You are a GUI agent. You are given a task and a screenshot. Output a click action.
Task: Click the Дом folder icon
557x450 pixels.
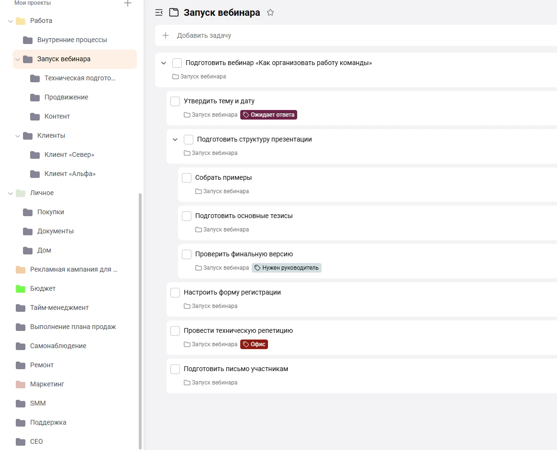tap(28, 251)
